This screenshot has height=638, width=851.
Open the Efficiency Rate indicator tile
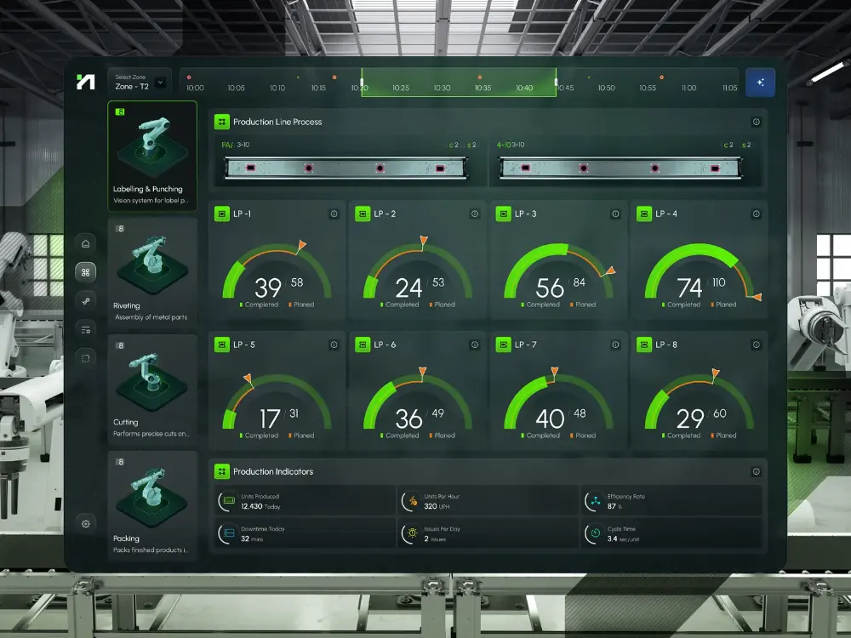point(671,502)
